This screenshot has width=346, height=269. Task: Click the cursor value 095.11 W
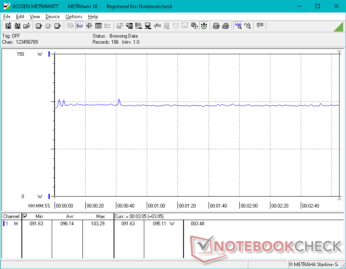point(164,224)
